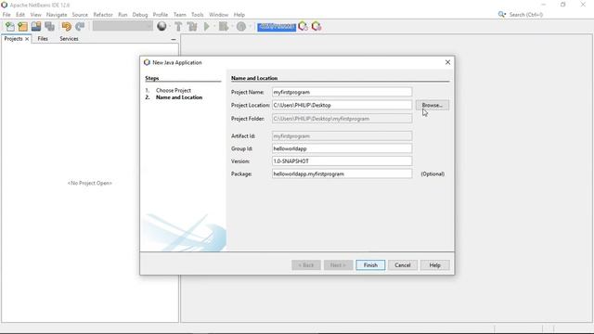Click the search magnifier icon

pyautogui.click(x=501, y=15)
